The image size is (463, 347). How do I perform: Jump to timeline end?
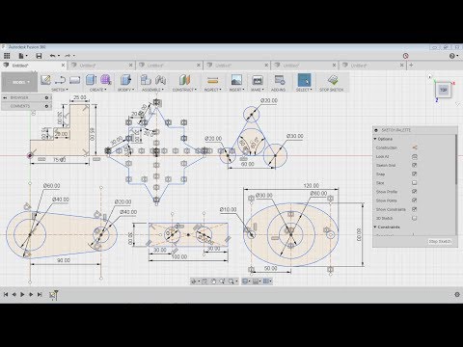pyautogui.click(x=40, y=294)
